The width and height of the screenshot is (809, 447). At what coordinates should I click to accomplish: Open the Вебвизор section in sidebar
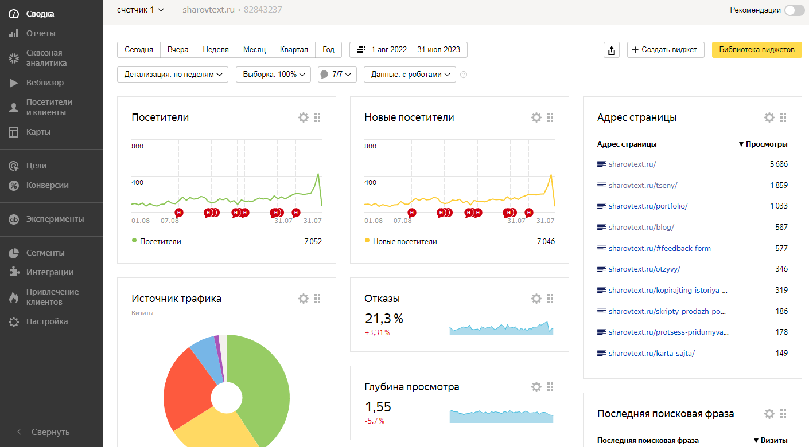(x=45, y=83)
